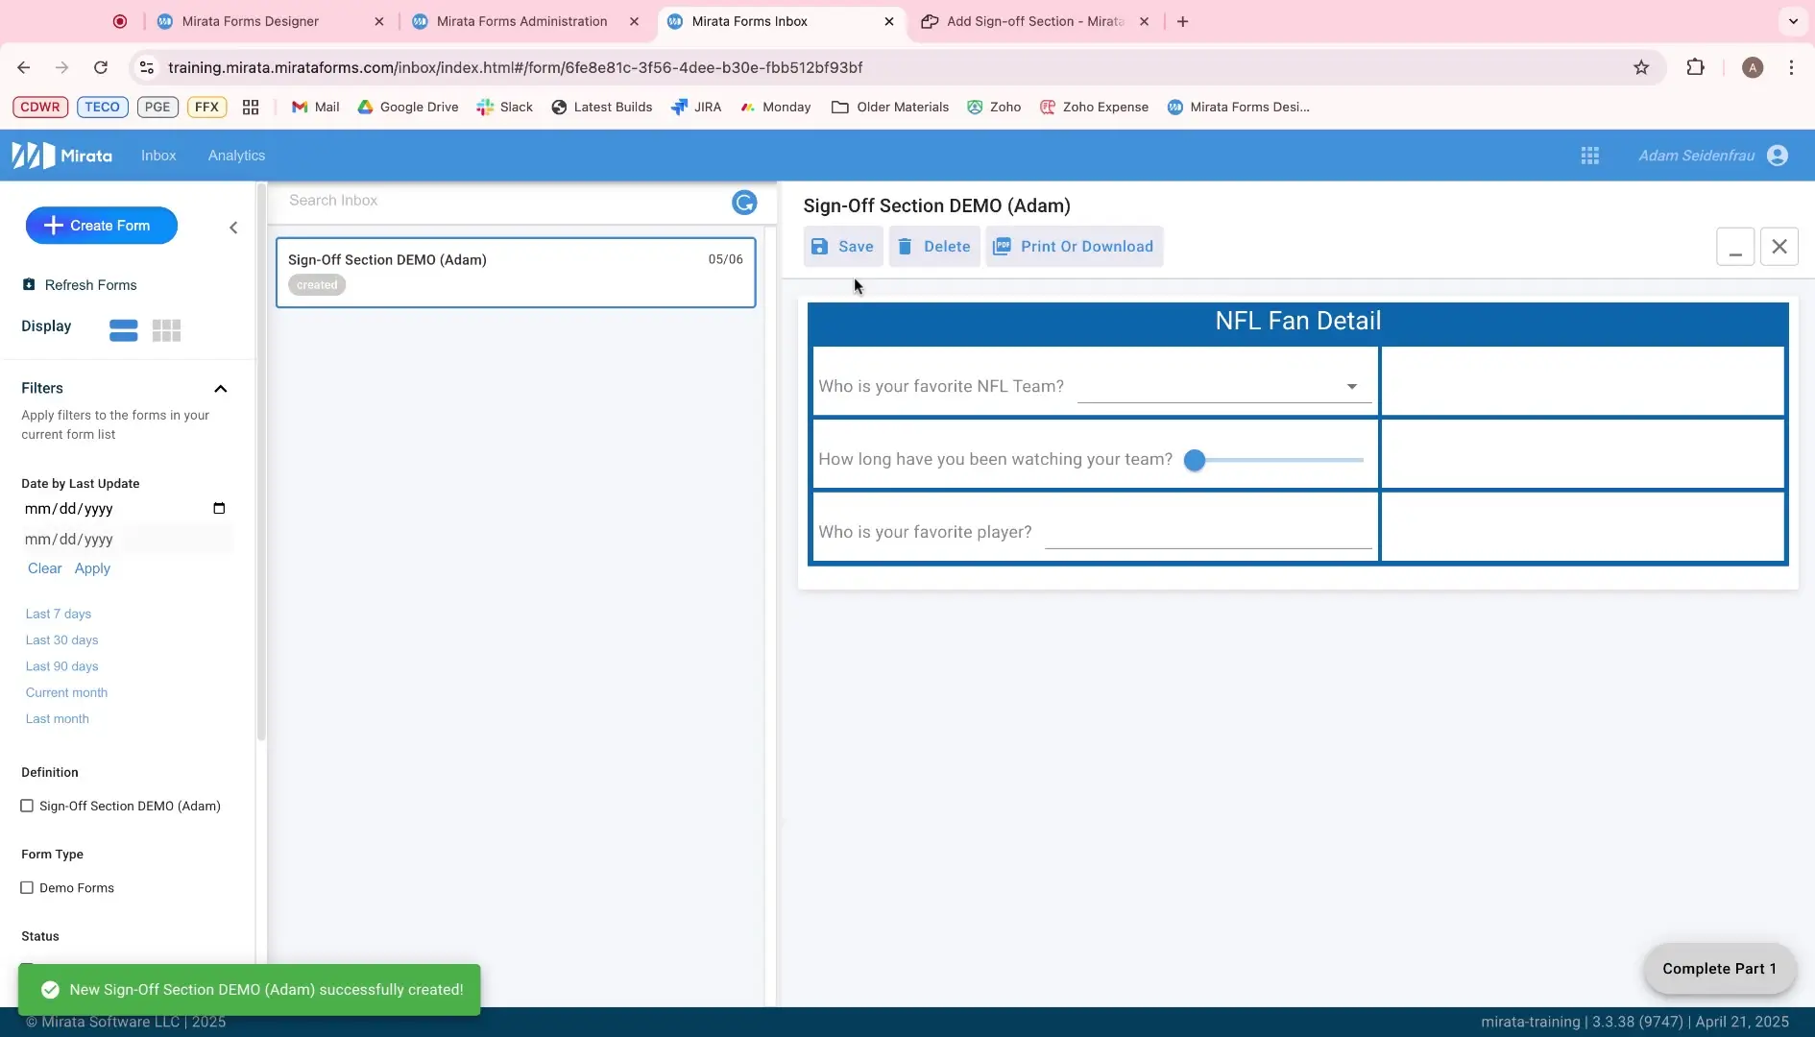This screenshot has height=1037, width=1815.
Task: Open the calendar date picker
Action: (x=219, y=508)
